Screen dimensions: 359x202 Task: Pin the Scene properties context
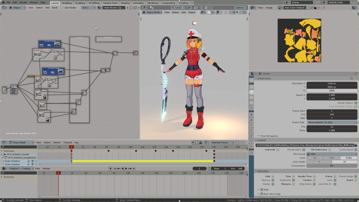pyautogui.click(x=355, y=74)
